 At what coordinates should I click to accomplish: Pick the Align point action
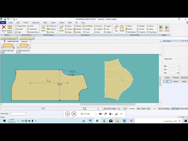18,32
